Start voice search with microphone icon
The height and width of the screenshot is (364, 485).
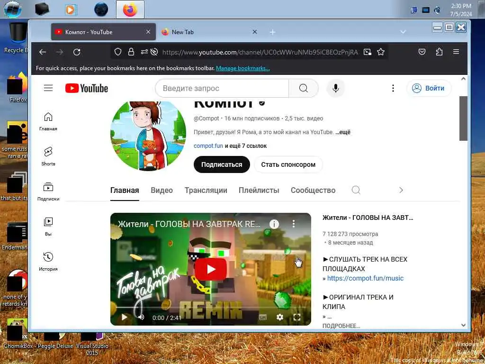336,88
